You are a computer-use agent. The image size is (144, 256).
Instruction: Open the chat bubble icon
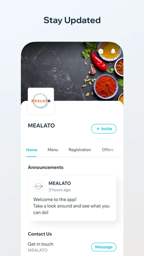[x=101, y=51]
